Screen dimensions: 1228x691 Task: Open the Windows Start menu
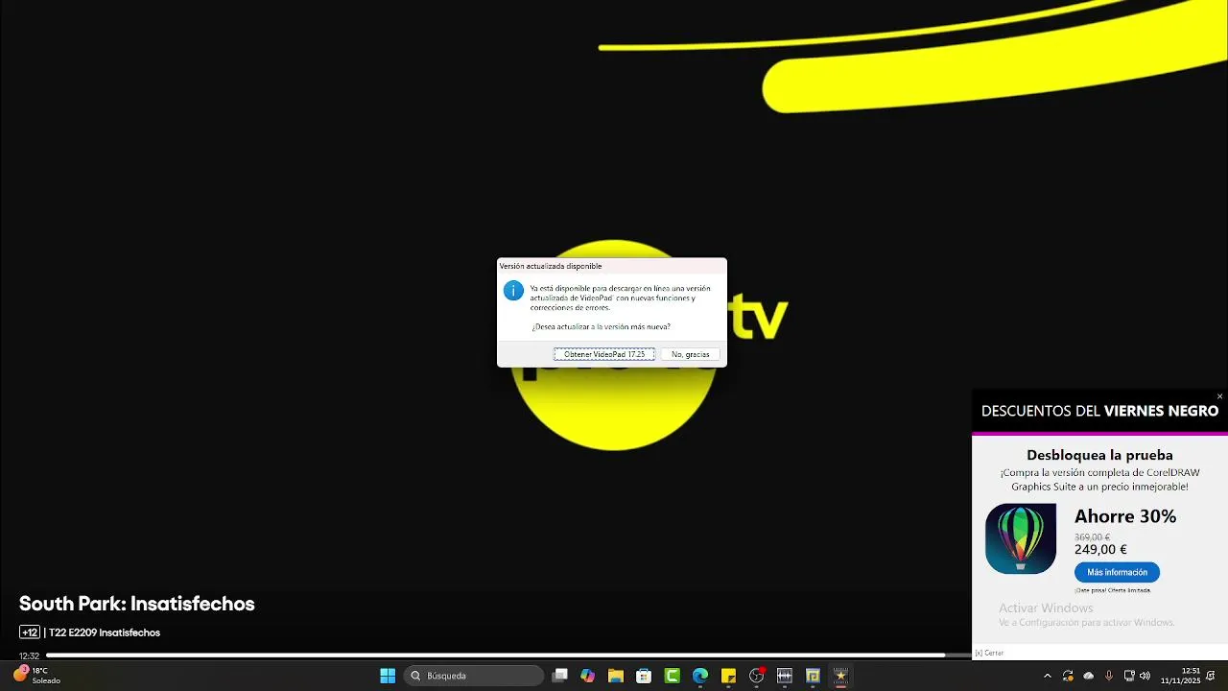388,676
